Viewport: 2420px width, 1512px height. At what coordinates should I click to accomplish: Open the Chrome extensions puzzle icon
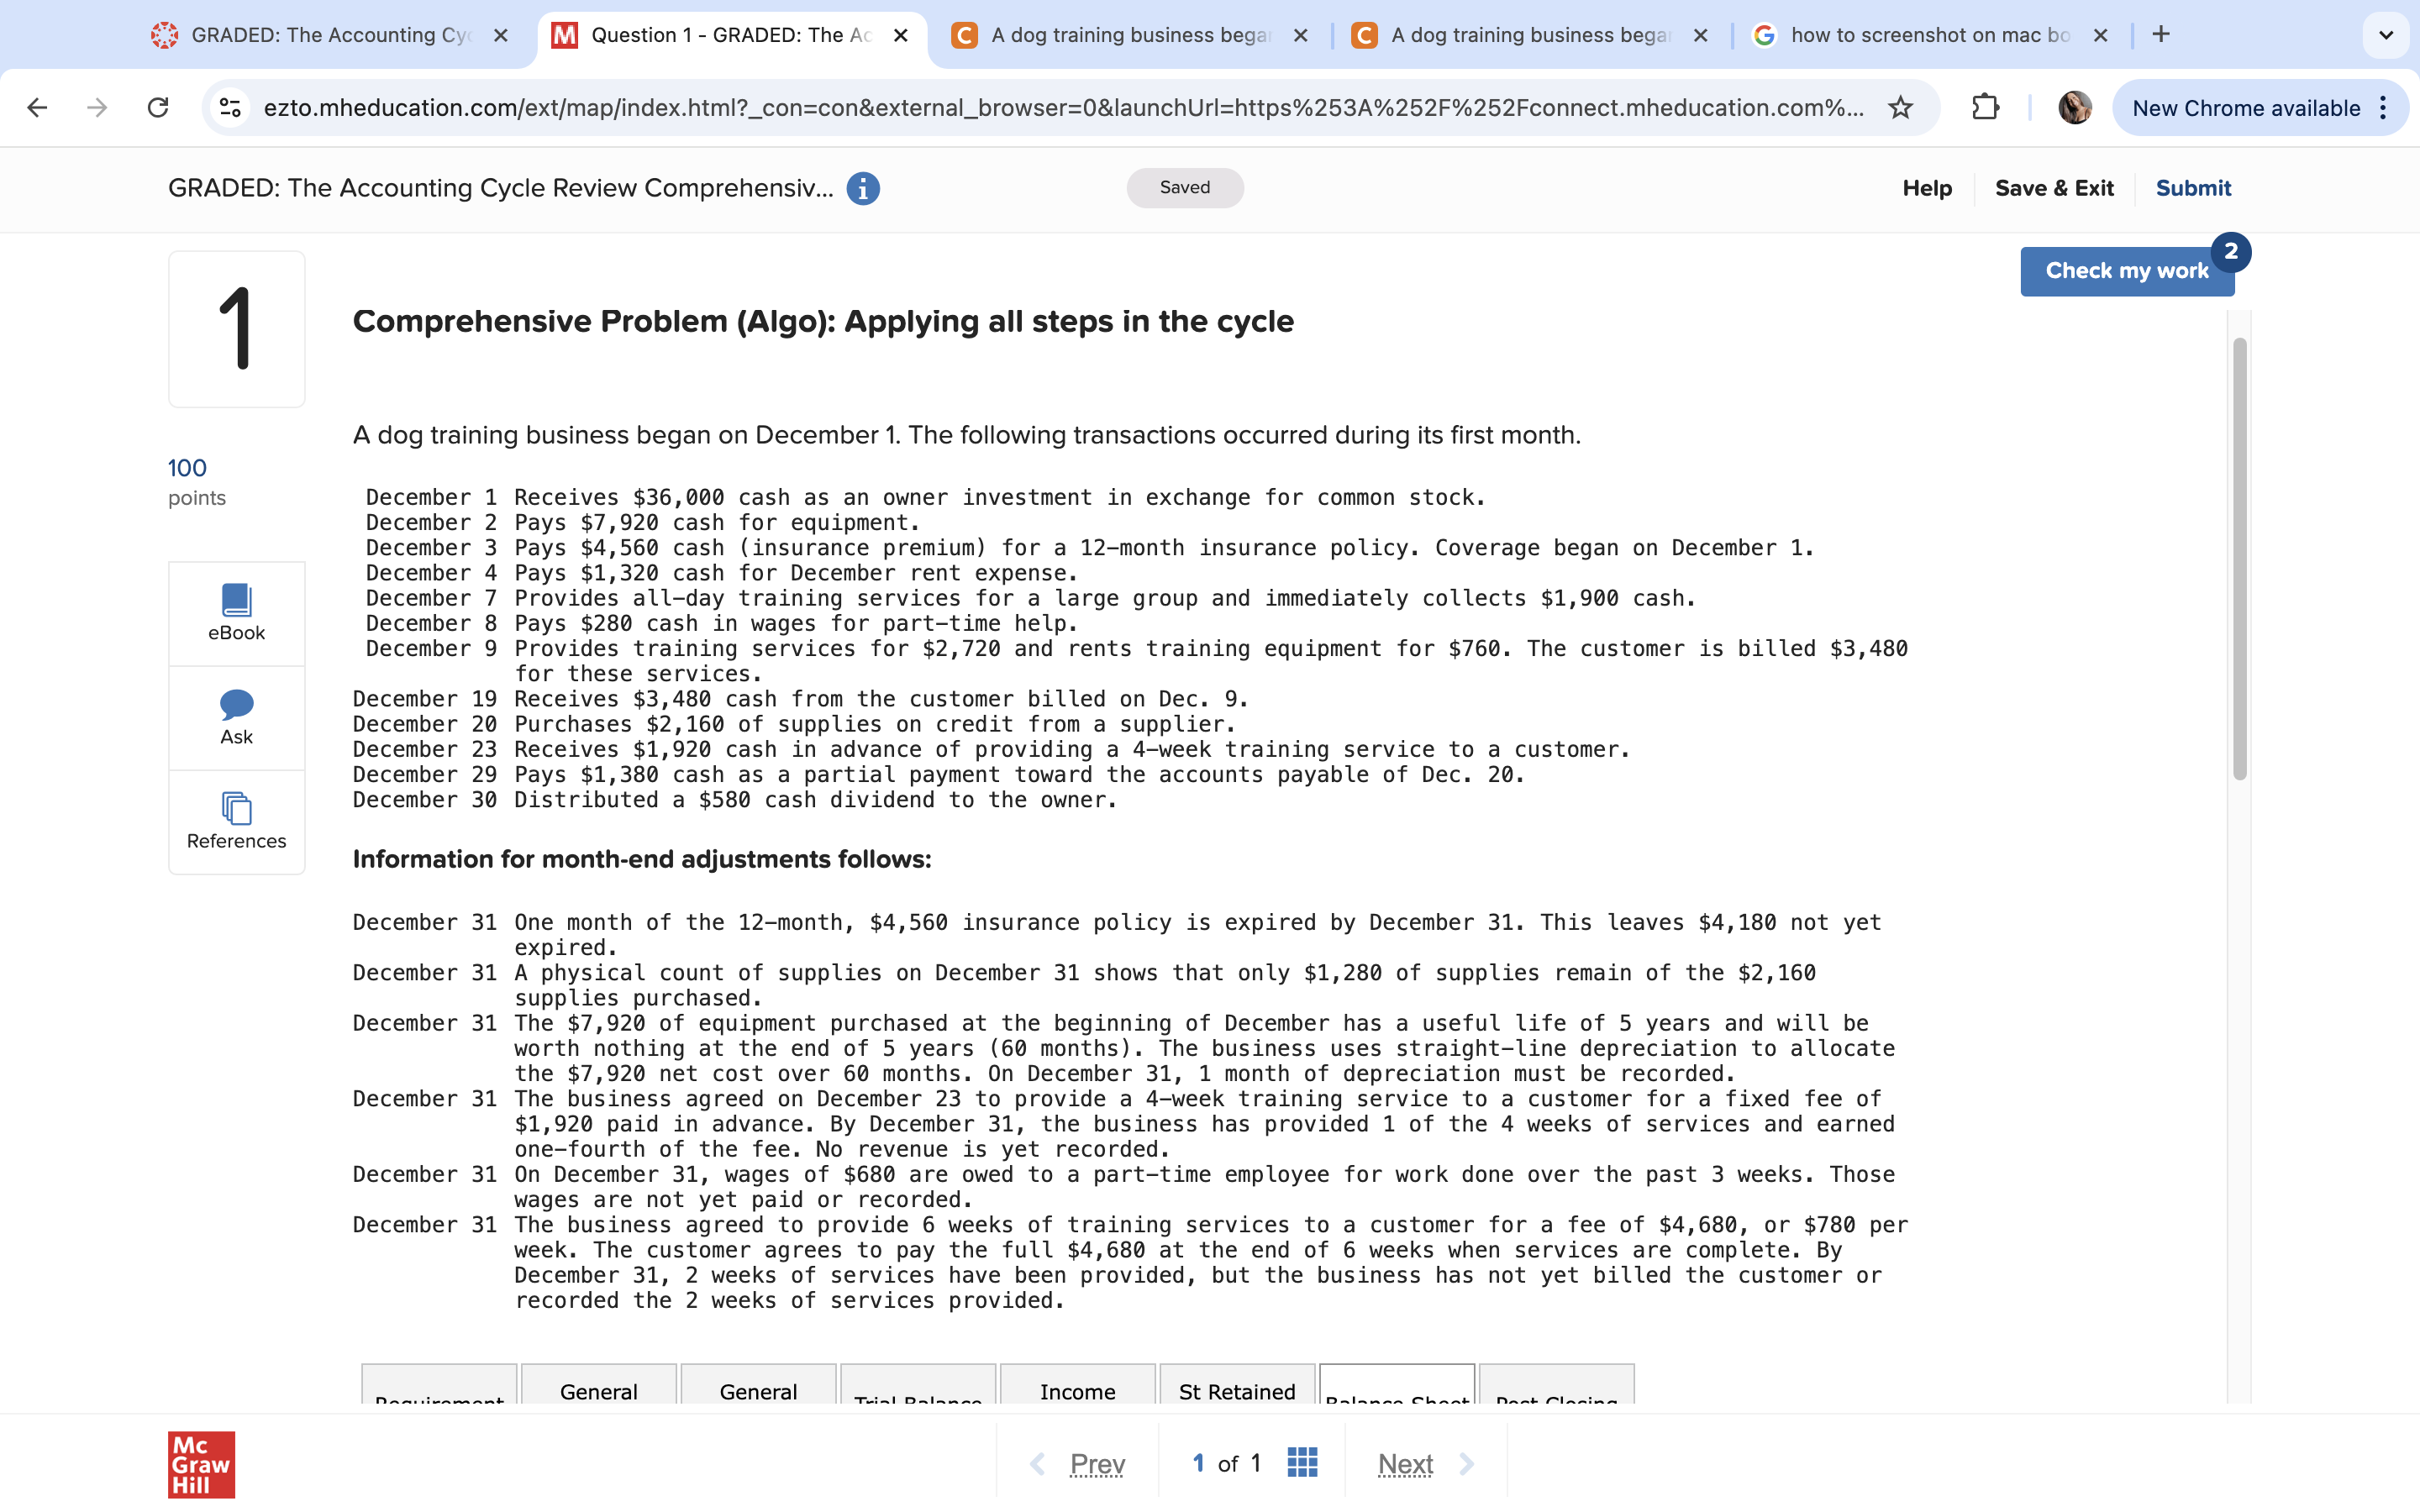1985,108
